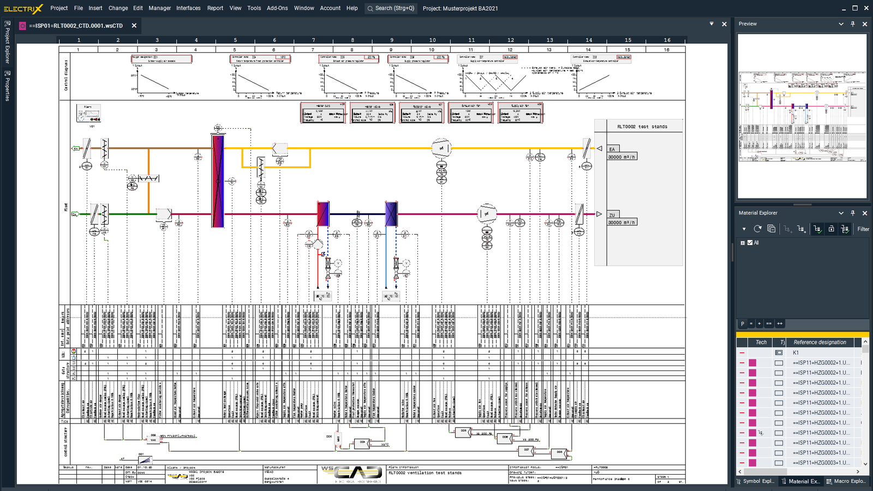Refresh the Material Explorer list

[757, 229]
